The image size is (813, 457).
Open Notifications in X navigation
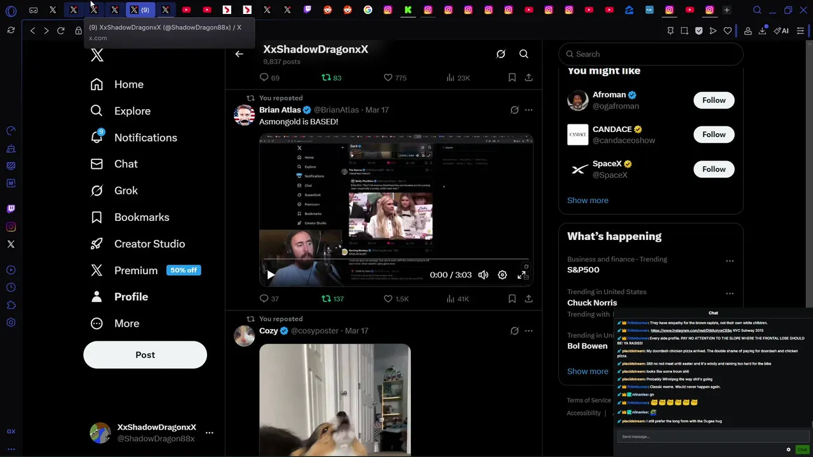[134, 138]
